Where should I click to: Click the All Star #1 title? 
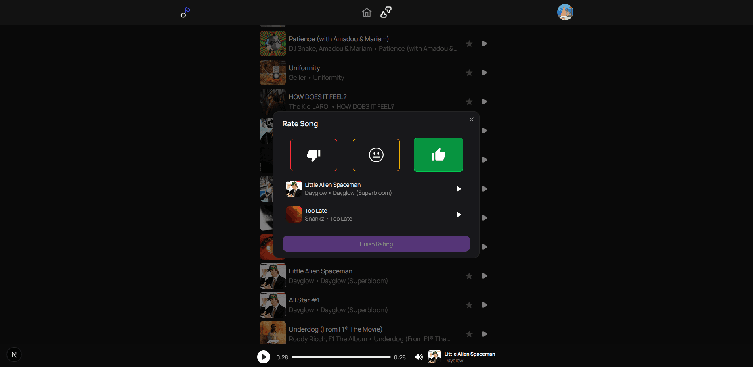304,300
